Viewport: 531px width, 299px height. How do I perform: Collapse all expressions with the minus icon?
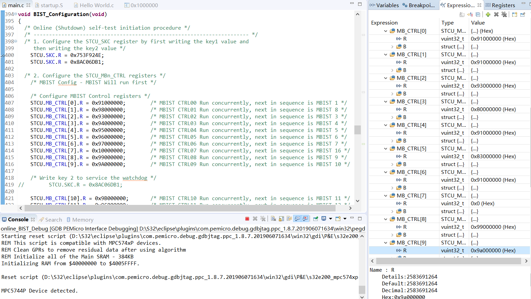tap(478, 14)
